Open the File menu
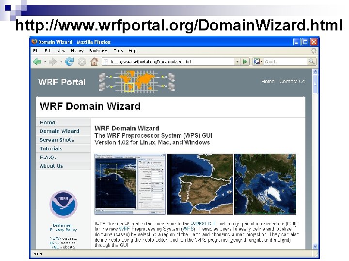349x261 pixels. point(36,51)
